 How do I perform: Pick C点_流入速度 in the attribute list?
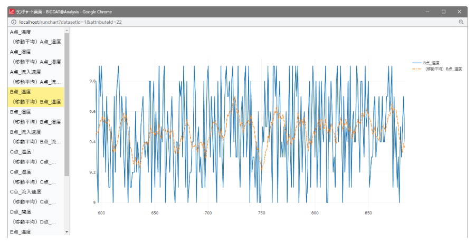point(25,192)
